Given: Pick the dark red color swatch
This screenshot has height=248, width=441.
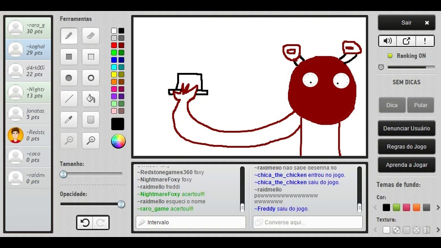Looking at the screenshot, I should pyautogui.click(x=121, y=45).
